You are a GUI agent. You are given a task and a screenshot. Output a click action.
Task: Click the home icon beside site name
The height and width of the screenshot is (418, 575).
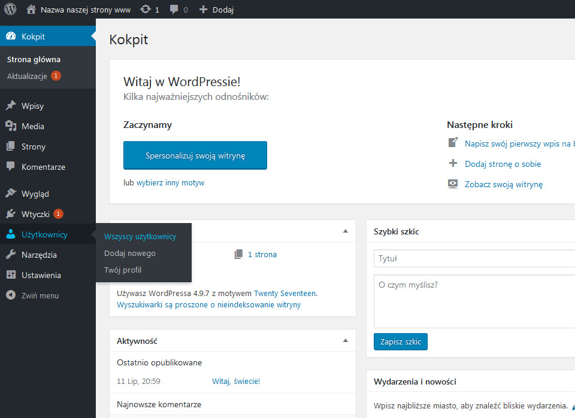31,9
